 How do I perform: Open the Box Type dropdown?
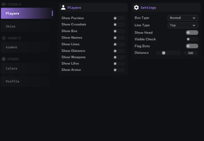[183, 18]
